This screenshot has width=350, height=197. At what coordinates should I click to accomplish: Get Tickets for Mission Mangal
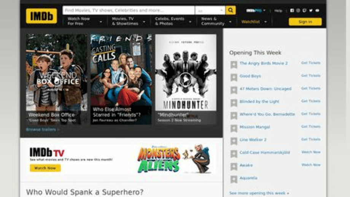[x=311, y=127]
